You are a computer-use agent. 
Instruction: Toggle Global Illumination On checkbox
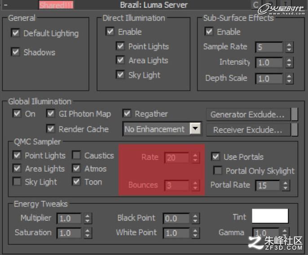(17, 113)
